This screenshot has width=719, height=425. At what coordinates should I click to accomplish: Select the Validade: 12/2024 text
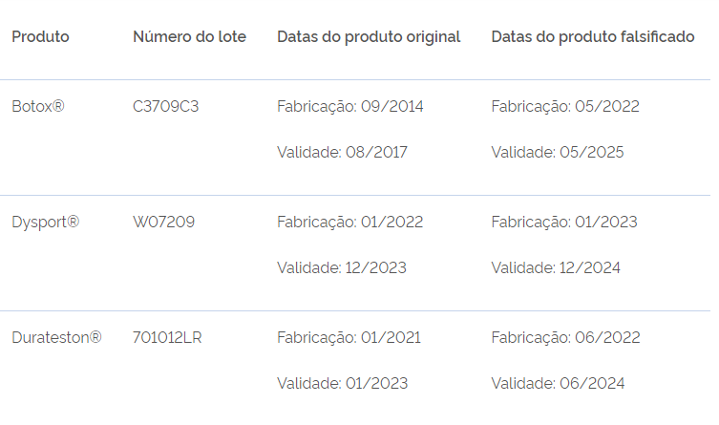click(556, 267)
